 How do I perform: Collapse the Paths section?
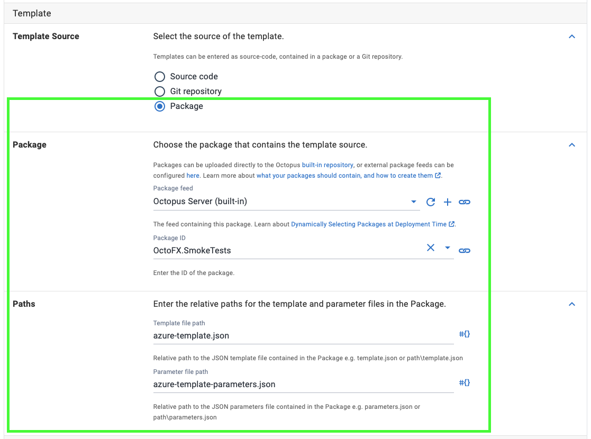tap(571, 304)
